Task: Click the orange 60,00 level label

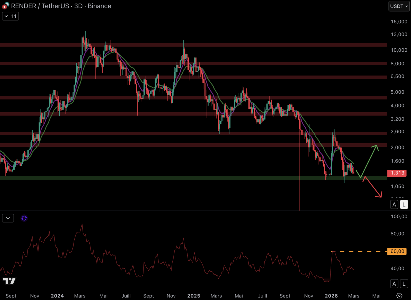Action: (x=397, y=251)
